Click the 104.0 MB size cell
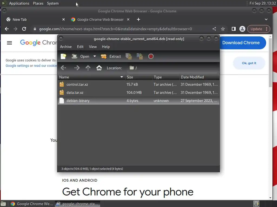 (134, 93)
